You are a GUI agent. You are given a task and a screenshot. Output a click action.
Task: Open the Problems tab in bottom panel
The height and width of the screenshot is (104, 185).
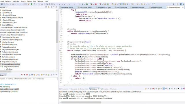click(64, 89)
